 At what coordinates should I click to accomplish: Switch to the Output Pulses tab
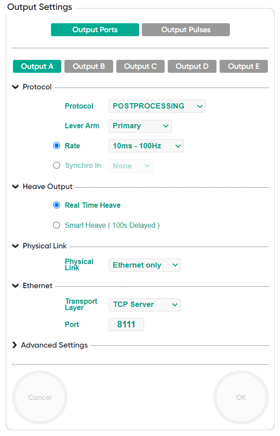(x=186, y=30)
